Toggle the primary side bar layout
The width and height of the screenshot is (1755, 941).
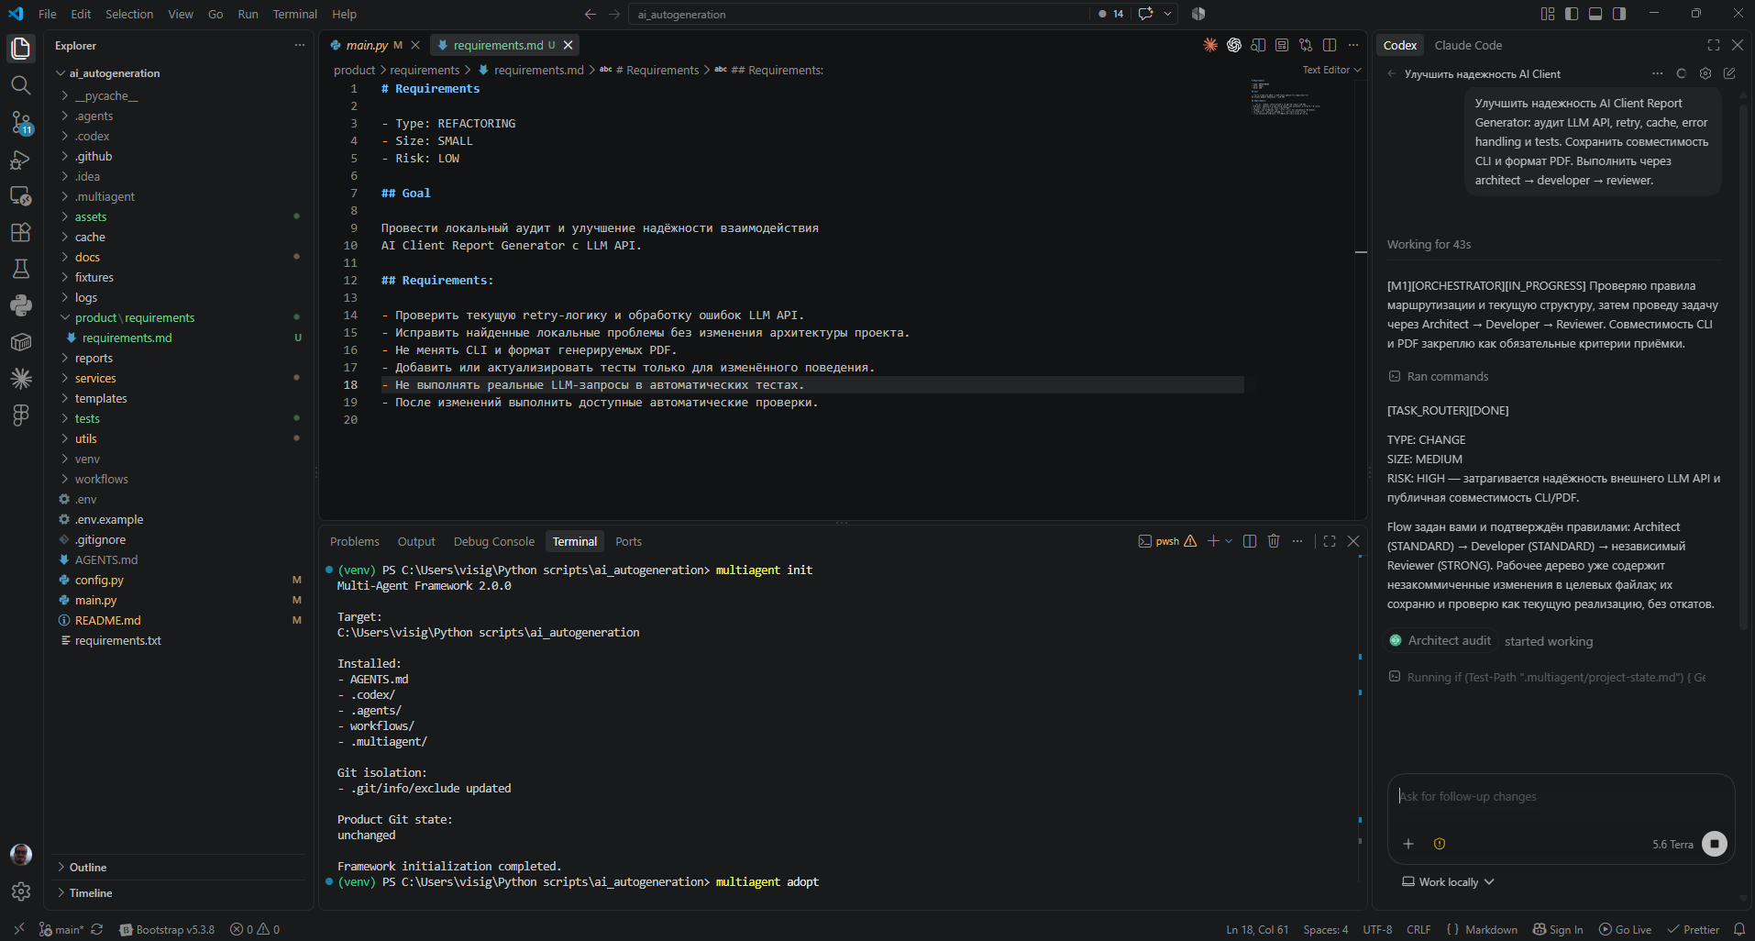click(x=1572, y=14)
